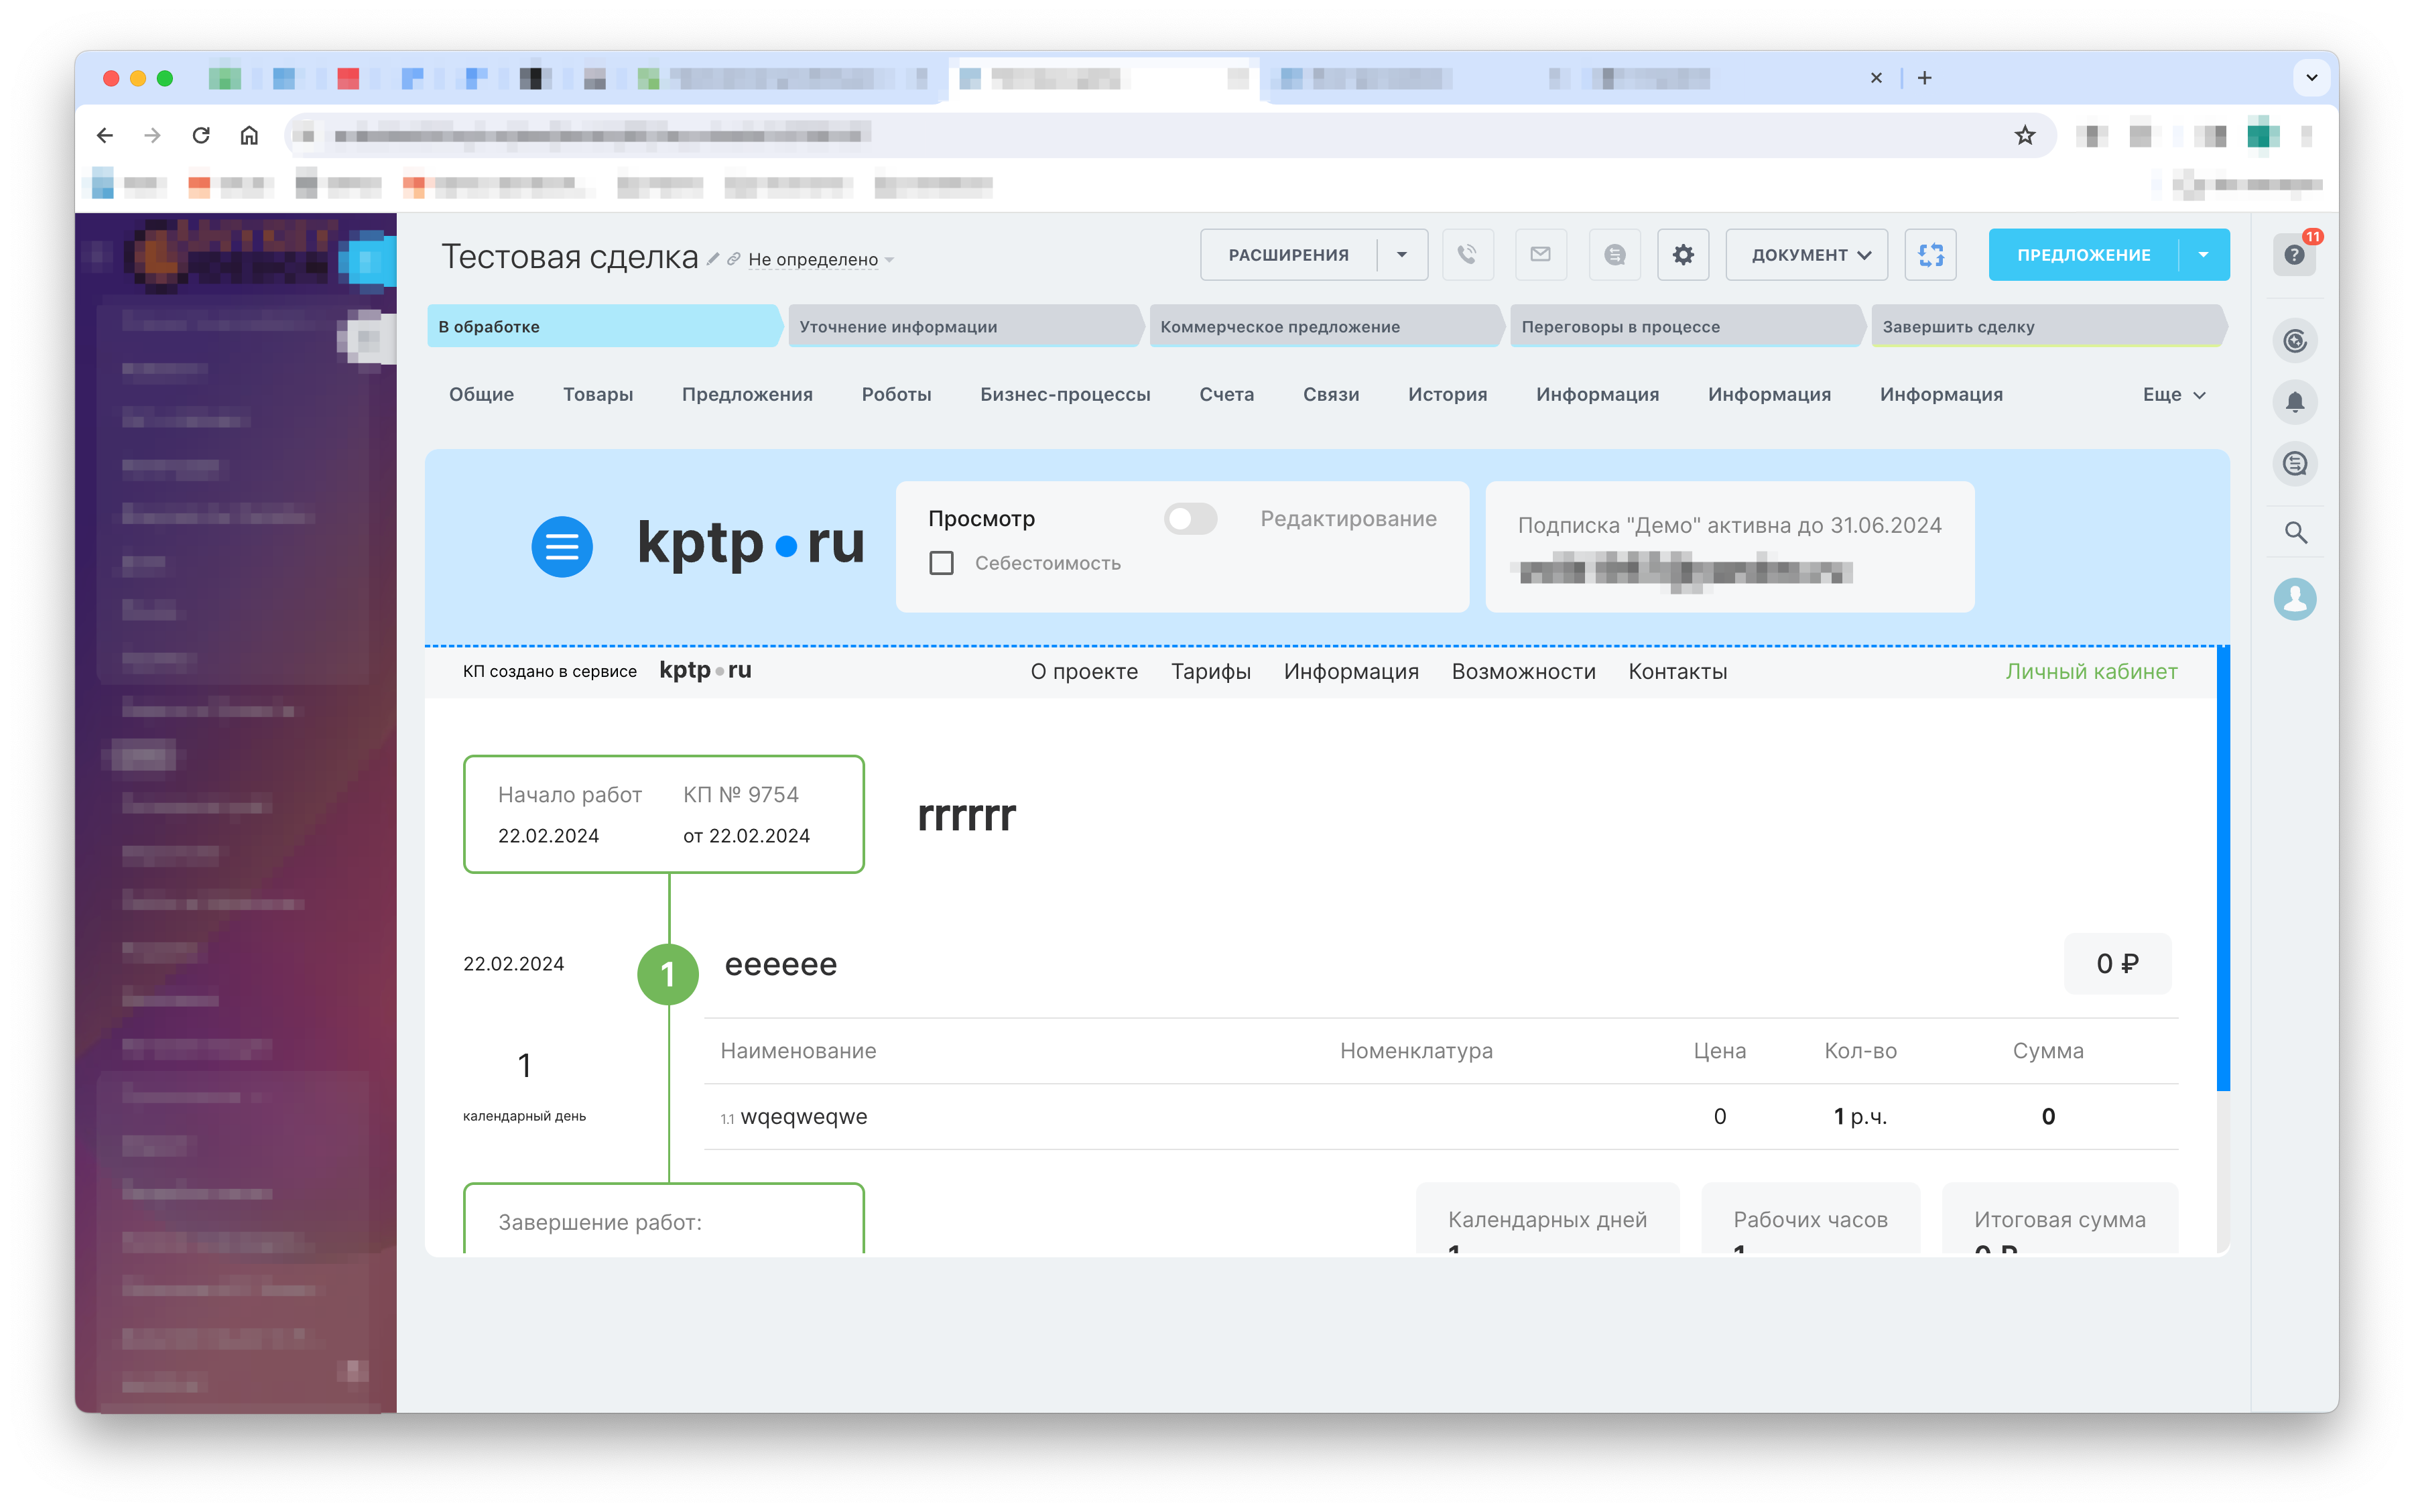2414x1512 pixels.
Task: Expand the РАСШИРЕНИЯ dropdown arrow
Action: (x=1402, y=254)
